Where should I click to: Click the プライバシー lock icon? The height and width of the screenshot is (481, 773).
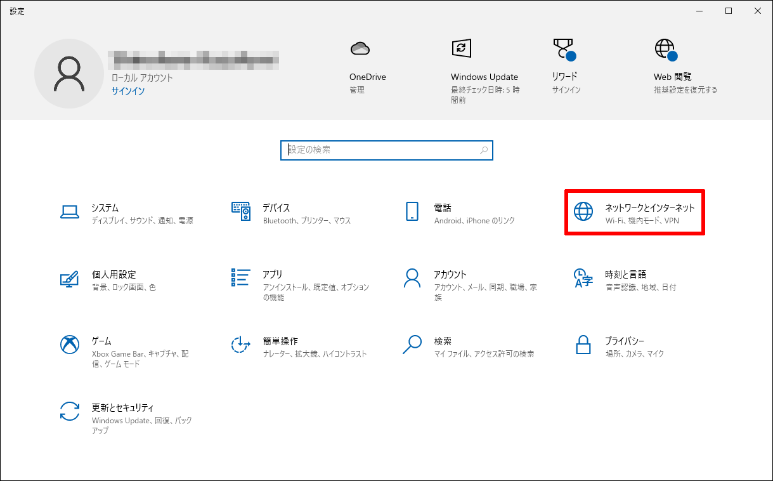tap(583, 345)
